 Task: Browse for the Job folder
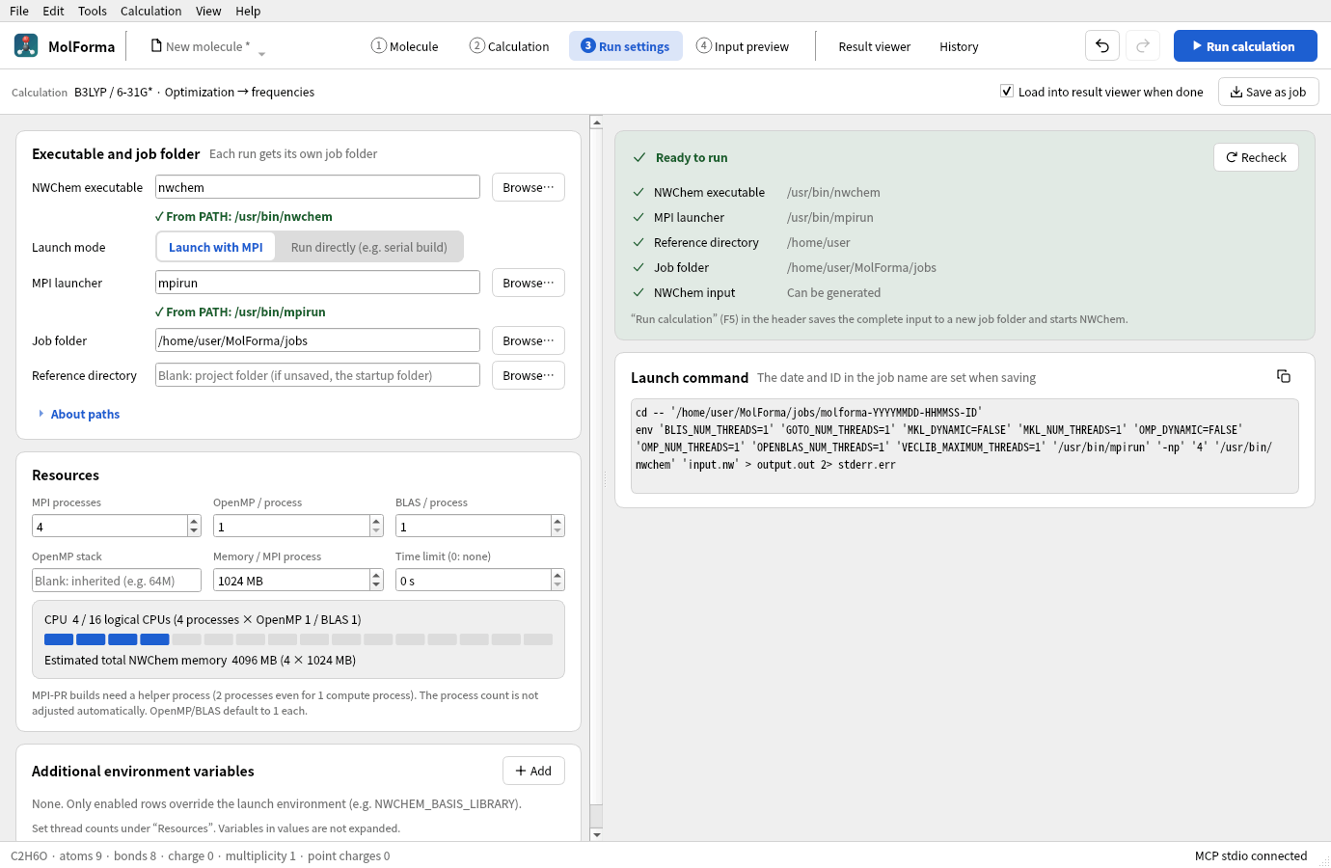[529, 340]
